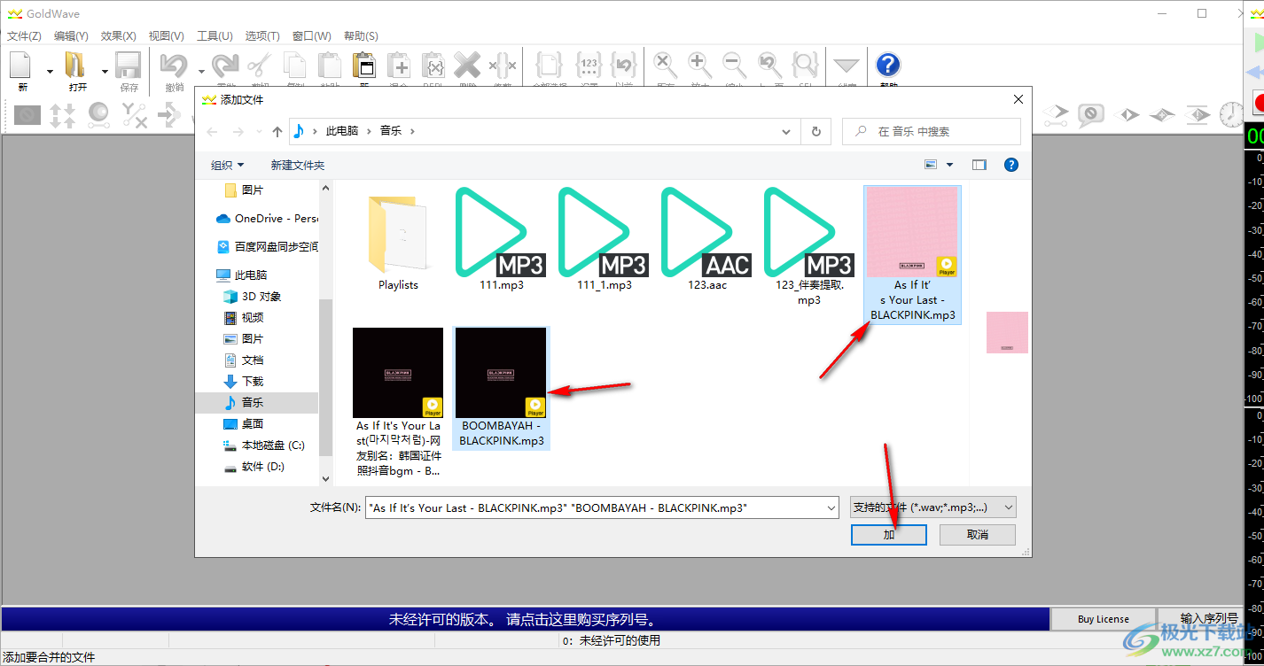Image resolution: width=1264 pixels, height=666 pixels.
Task: Click the dialog help question mark icon
Action: pos(1010,165)
